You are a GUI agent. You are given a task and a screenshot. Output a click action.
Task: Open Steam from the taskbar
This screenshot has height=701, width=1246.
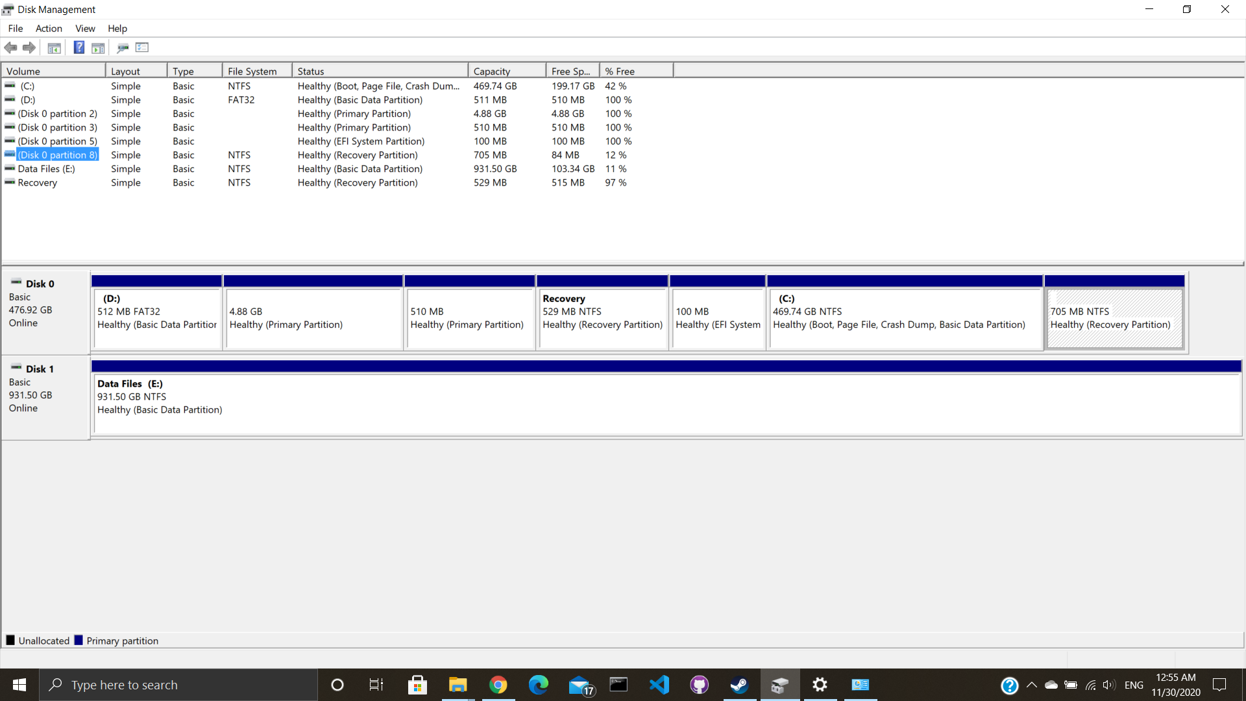point(739,685)
